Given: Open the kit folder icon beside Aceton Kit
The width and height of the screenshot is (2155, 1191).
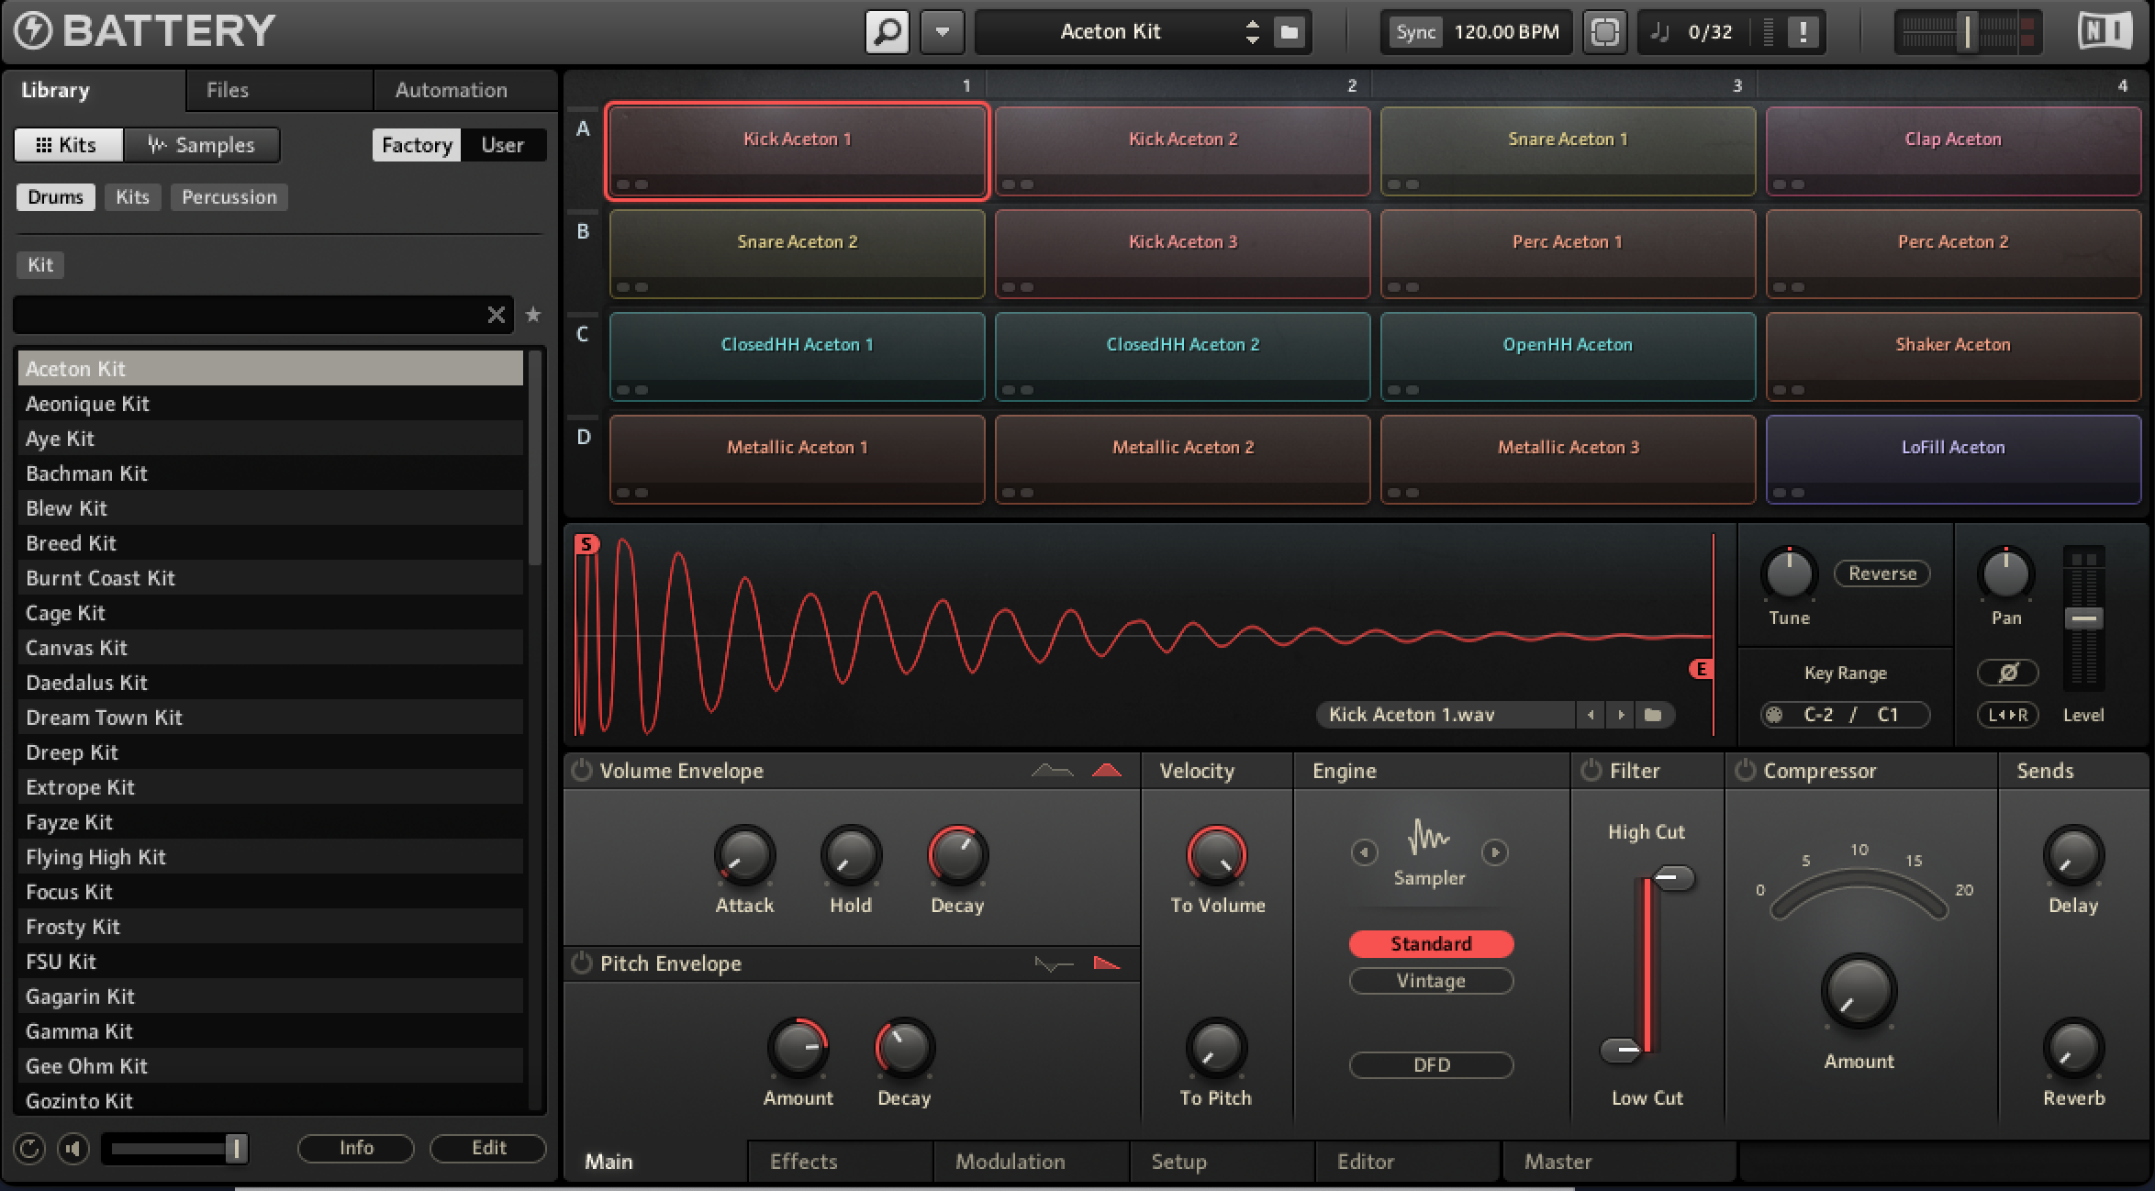Looking at the screenshot, I should [x=1290, y=32].
